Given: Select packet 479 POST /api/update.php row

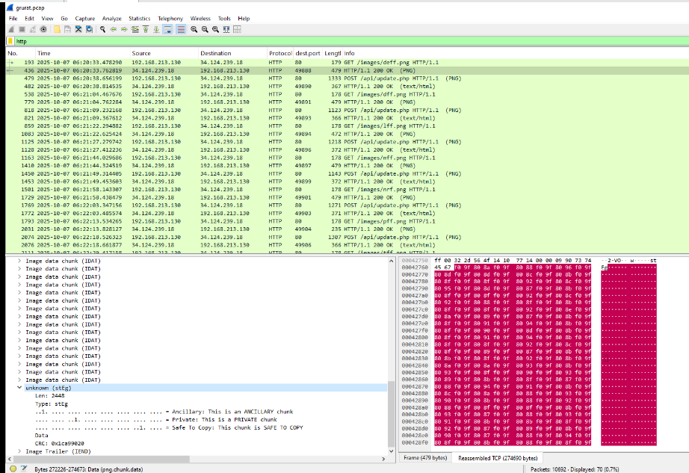Looking at the screenshot, I should [224, 78].
